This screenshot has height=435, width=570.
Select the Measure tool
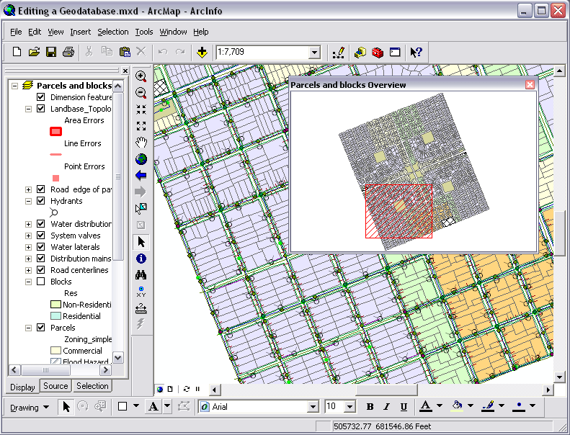(x=141, y=308)
